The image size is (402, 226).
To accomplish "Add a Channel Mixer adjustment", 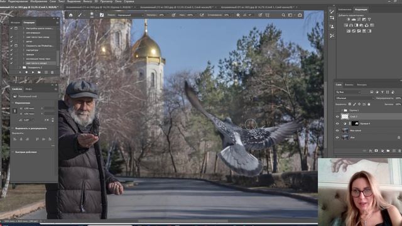I will [x=367, y=25].
